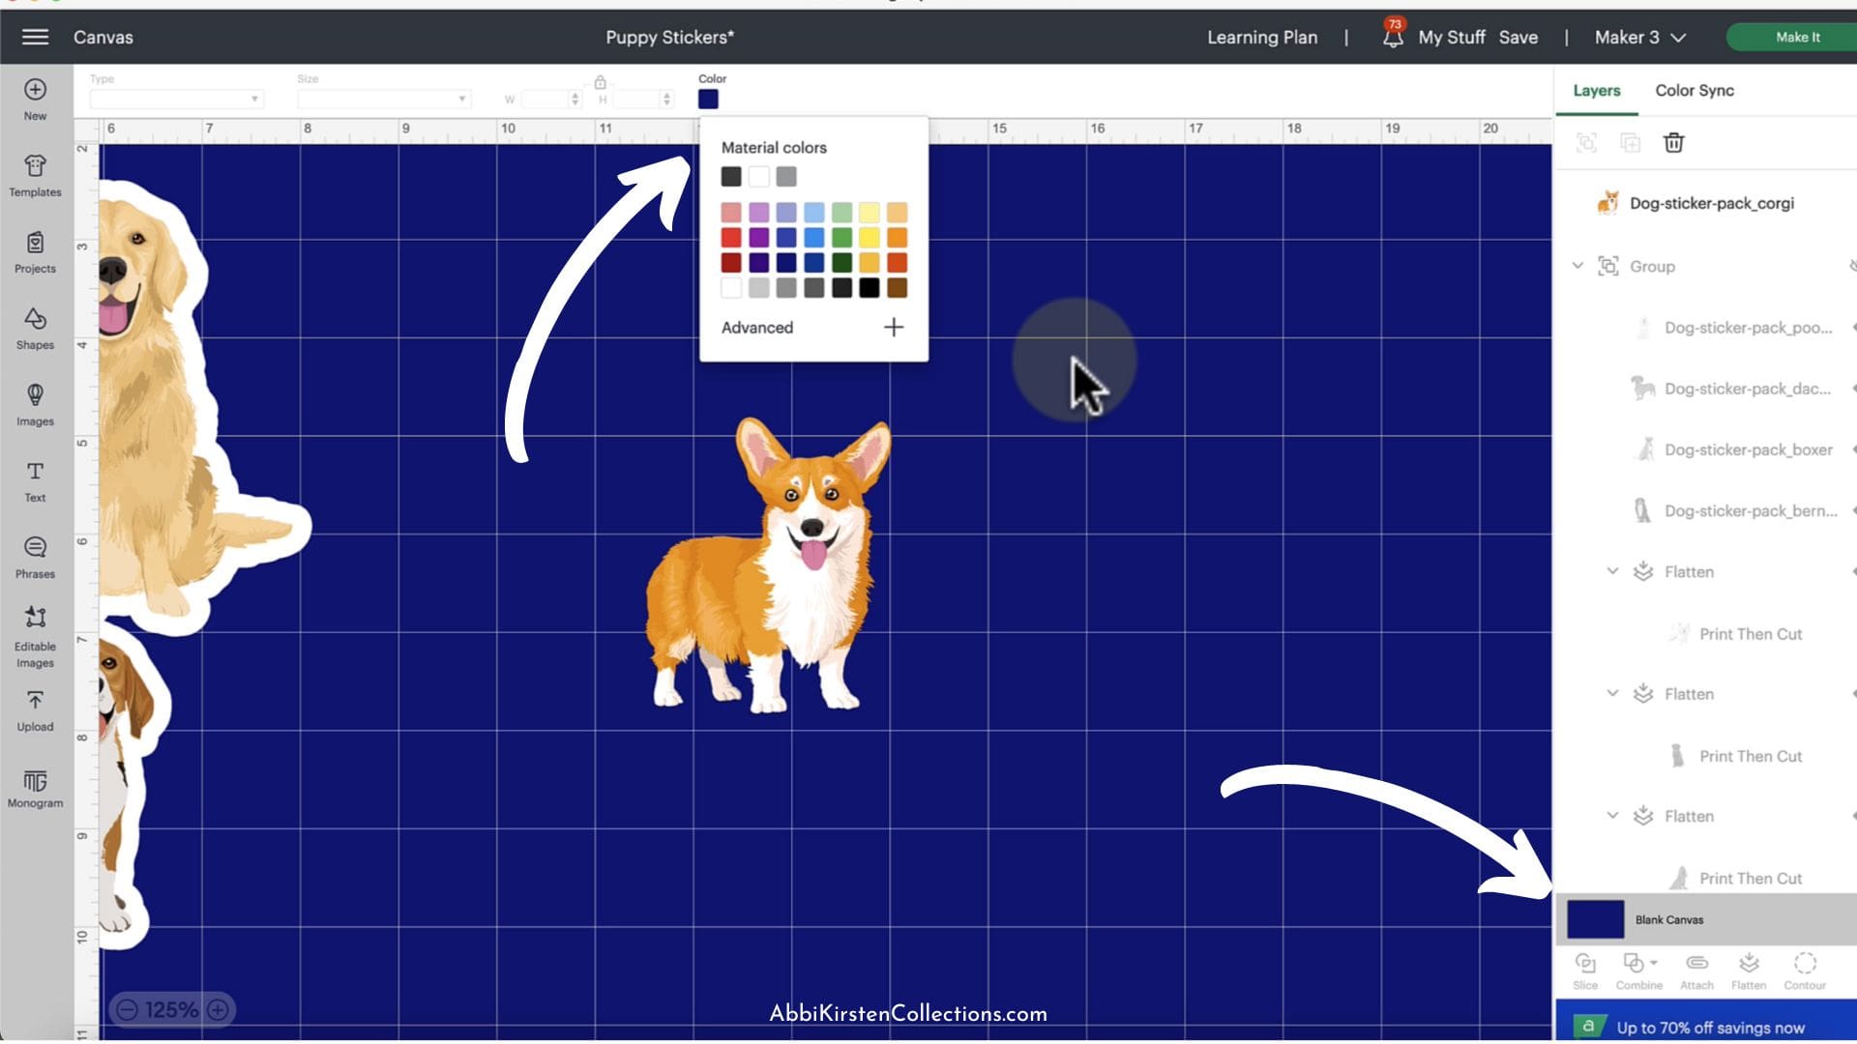This screenshot has width=1857, height=1044.
Task: Collapse the Group layer chevron
Action: pos(1577,266)
